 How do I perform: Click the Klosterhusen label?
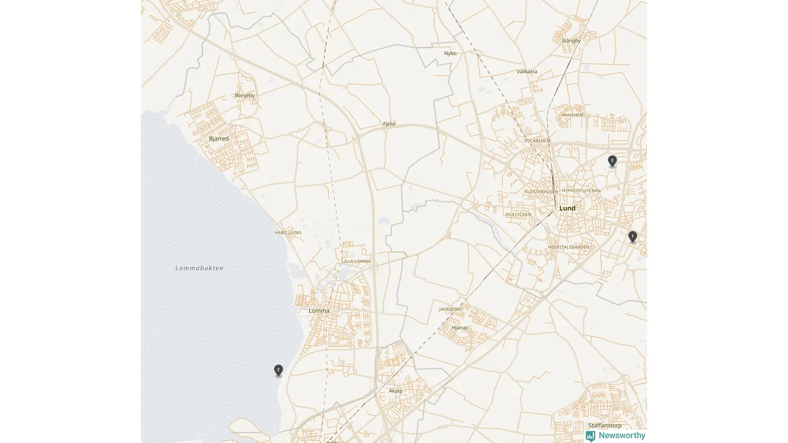pyautogui.click(x=542, y=192)
